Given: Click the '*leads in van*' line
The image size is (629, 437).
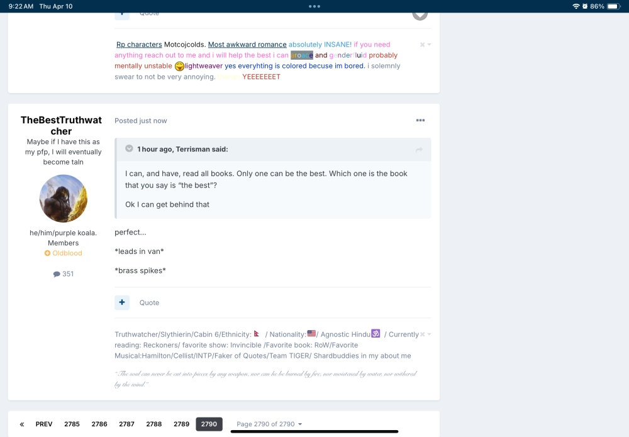Looking at the screenshot, I should click(x=139, y=252).
